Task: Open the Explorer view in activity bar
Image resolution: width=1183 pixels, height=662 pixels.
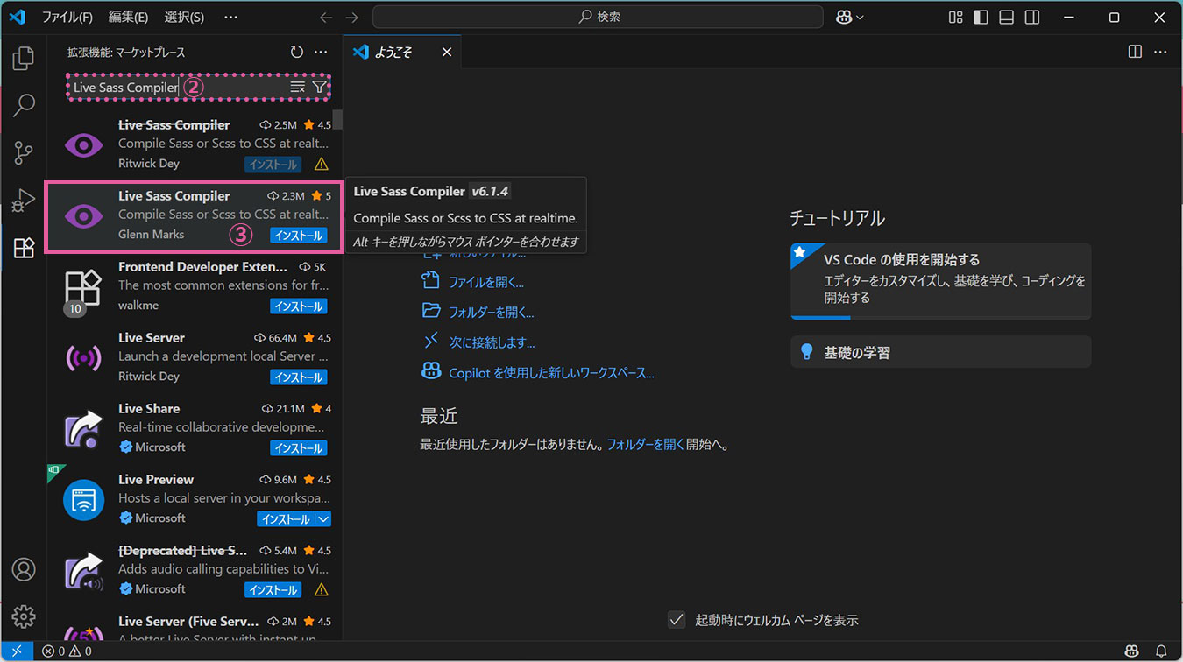Action: pyautogui.click(x=24, y=59)
